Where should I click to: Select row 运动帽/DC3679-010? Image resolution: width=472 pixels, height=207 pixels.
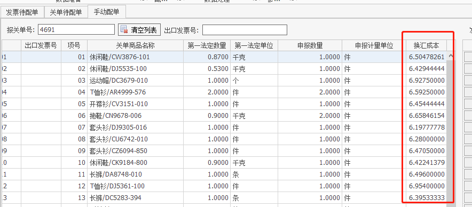[x=224, y=81]
